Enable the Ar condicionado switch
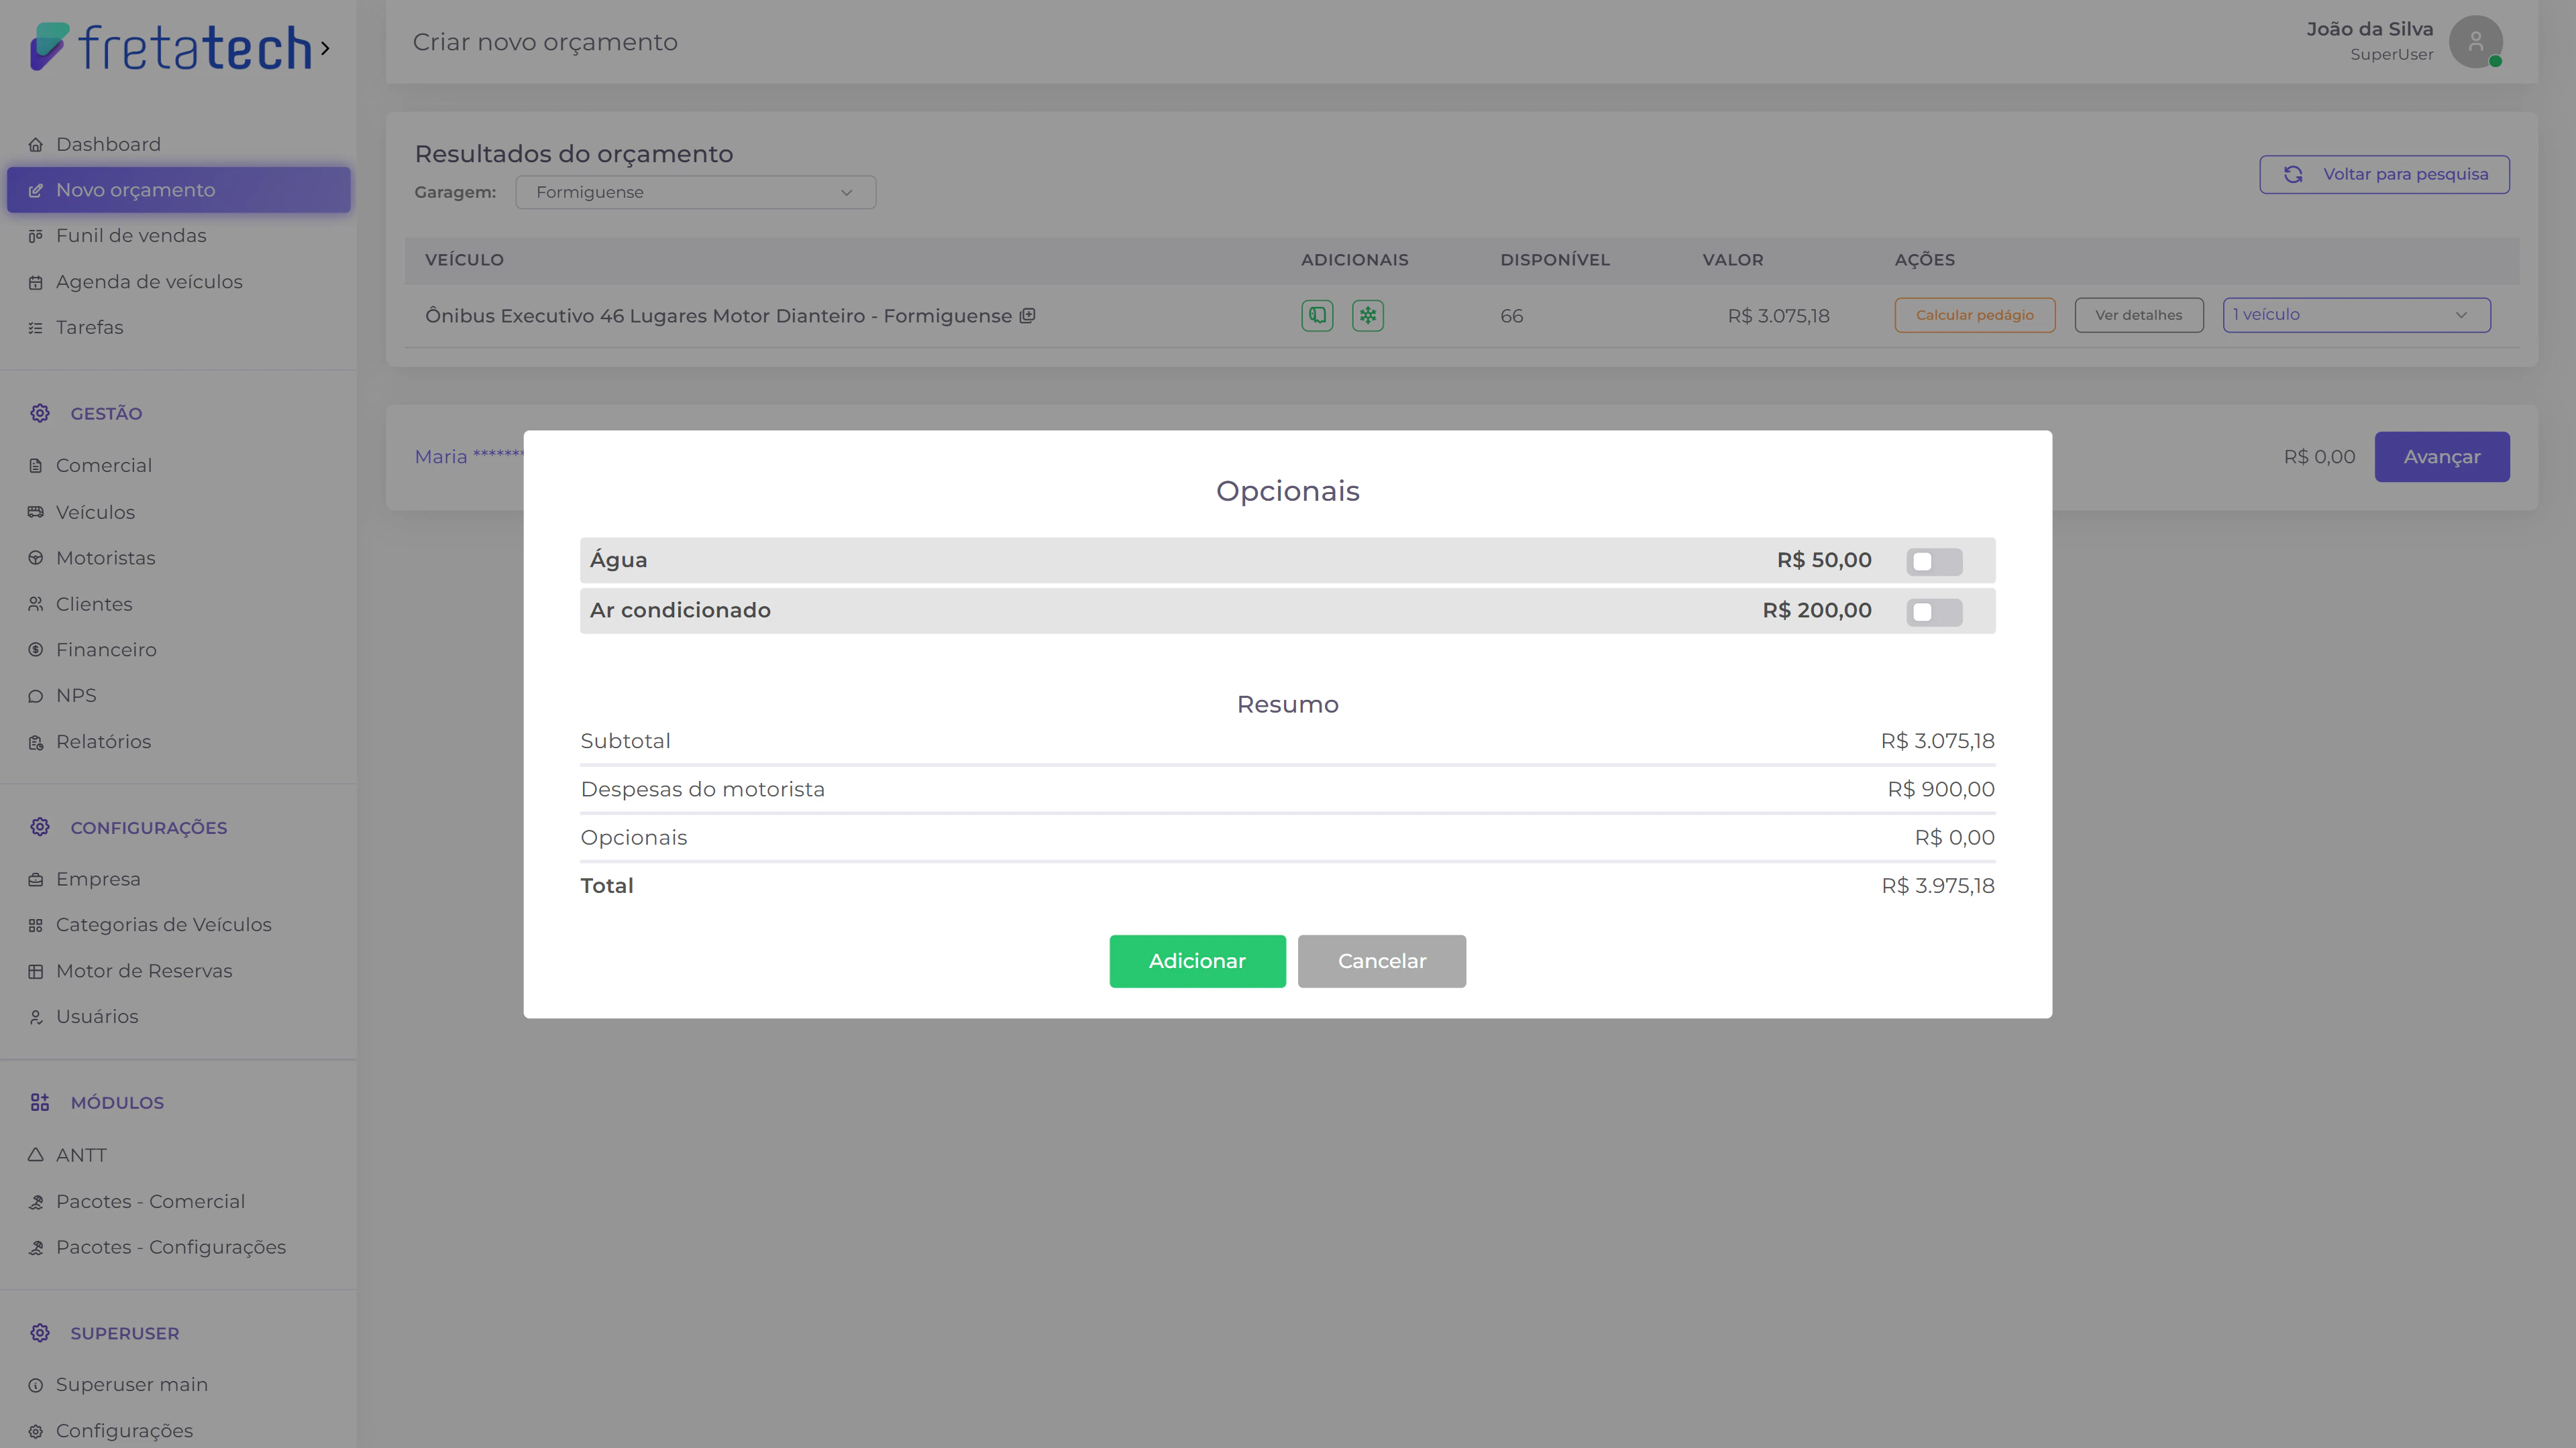 (1933, 611)
